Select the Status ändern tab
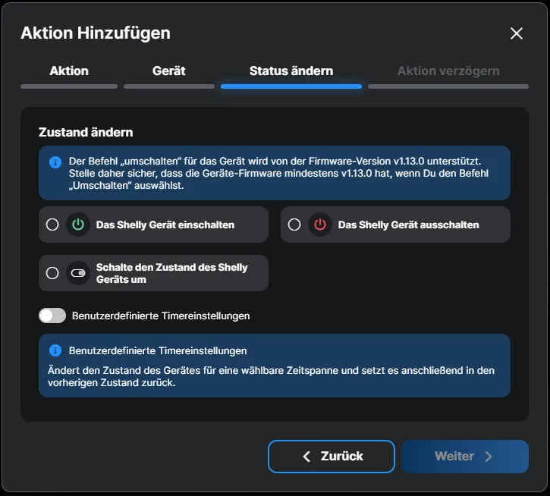The width and height of the screenshot is (550, 496). tap(291, 71)
